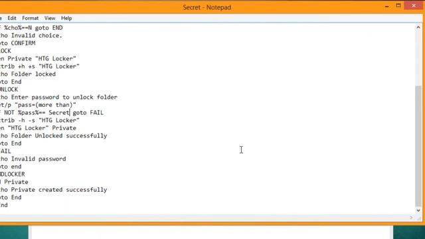Open the Help menu
Viewport: 425px width, 239px height.
pos(66,18)
